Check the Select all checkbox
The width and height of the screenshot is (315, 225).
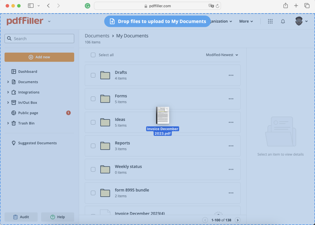93,55
